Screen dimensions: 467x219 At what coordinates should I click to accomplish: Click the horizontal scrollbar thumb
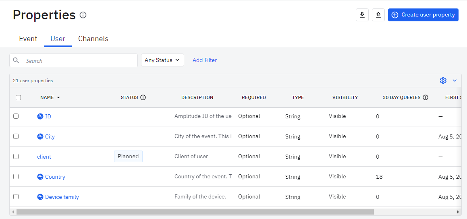(195, 212)
